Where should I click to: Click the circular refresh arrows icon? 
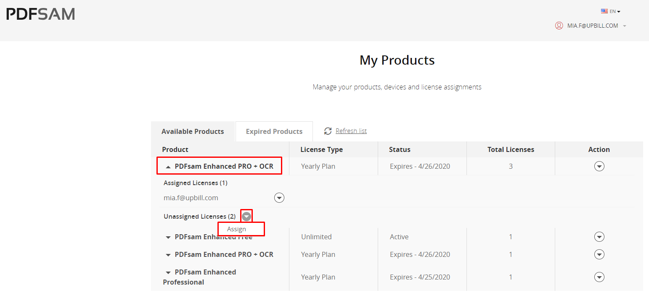point(328,131)
